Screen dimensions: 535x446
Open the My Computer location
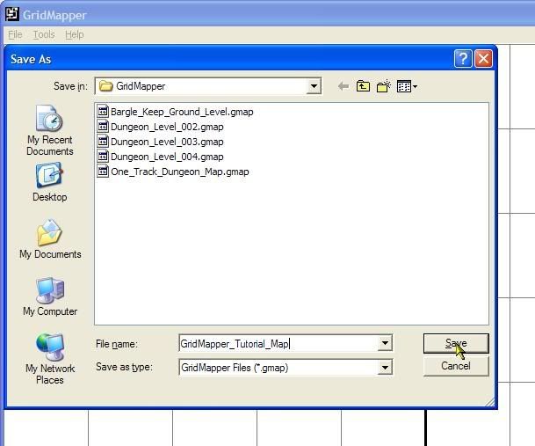(50, 296)
